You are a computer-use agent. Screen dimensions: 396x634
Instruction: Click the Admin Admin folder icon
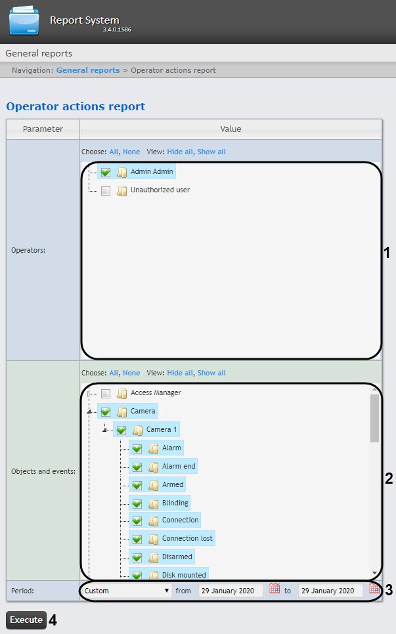point(121,172)
